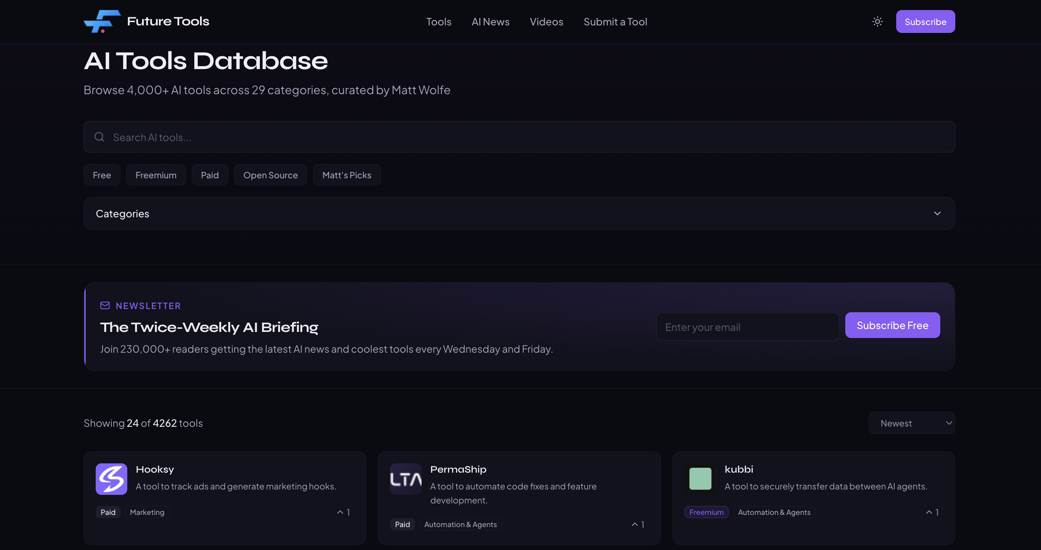Viewport: 1041px width, 550px height.
Task: Click 'Showing 24 of 4262 tools' text
Action: pos(143,423)
